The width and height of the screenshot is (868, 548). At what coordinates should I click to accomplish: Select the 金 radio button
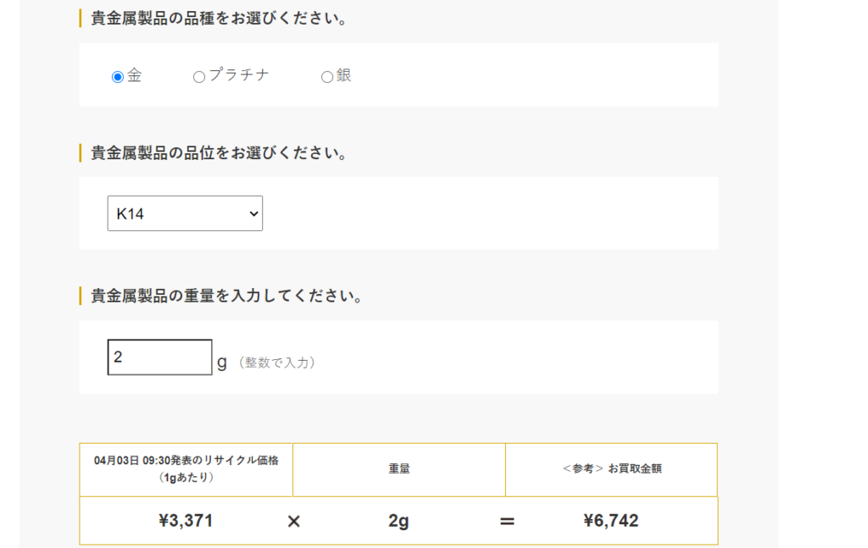pyautogui.click(x=118, y=77)
